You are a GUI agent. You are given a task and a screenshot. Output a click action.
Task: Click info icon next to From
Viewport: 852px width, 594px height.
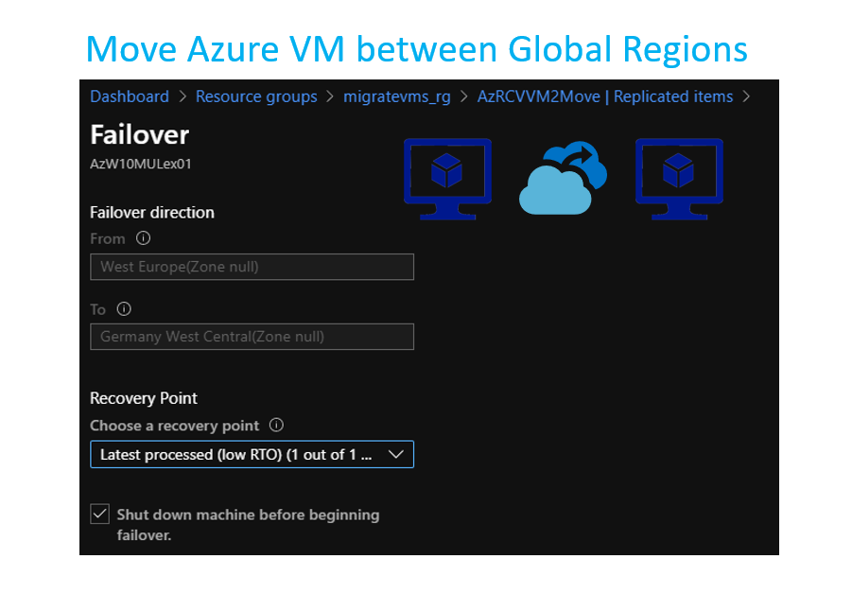143,238
